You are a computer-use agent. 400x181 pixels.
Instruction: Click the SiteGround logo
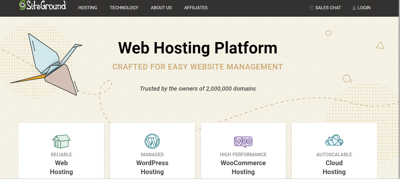click(42, 5)
